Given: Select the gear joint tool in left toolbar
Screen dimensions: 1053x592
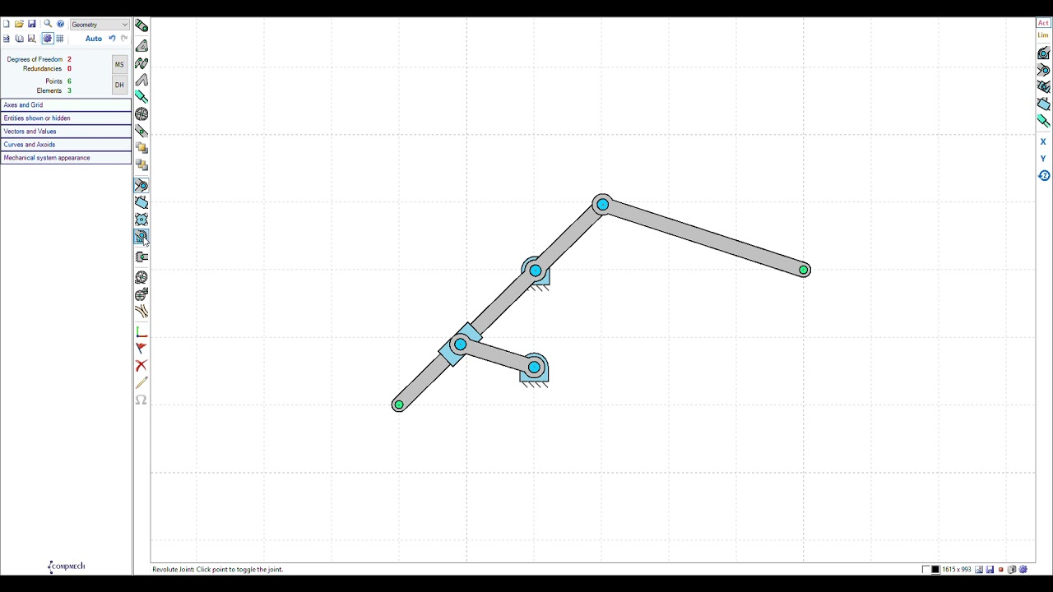Looking at the screenshot, I should 141,220.
